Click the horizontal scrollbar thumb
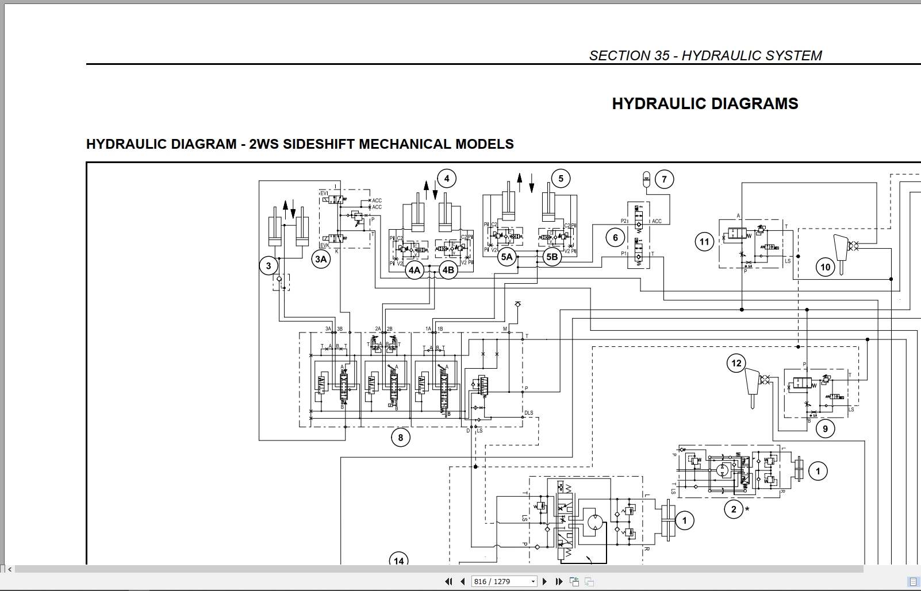The height and width of the screenshot is (591, 921). pyautogui.click(x=439, y=569)
